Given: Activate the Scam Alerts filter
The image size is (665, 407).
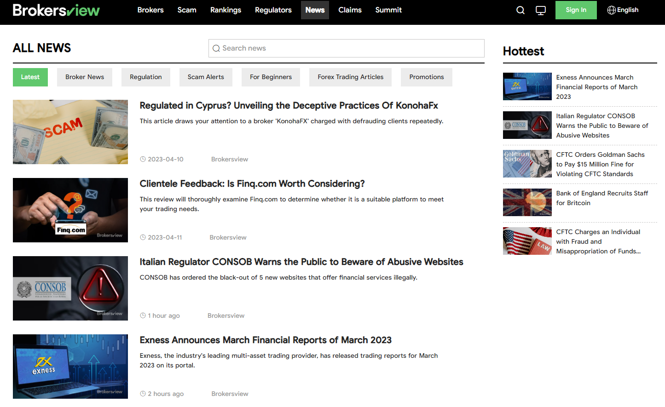Looking at the screenshot, I should 206,77.
